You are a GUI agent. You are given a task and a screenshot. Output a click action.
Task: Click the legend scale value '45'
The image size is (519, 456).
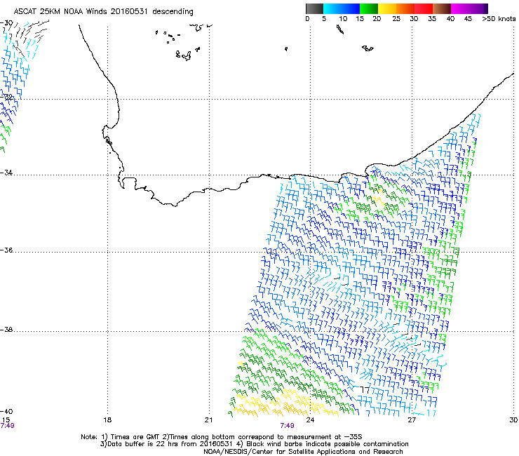tap(468, 19)
